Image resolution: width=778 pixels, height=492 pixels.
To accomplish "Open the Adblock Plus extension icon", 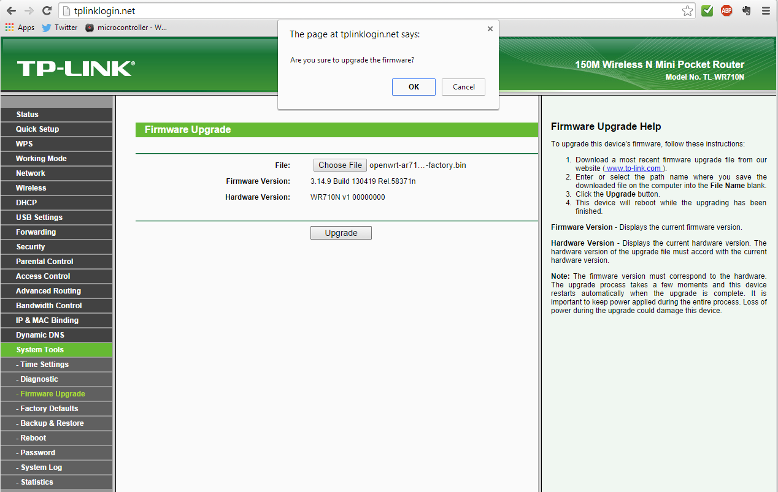I will pyautogui.click(x=726, y=10).
